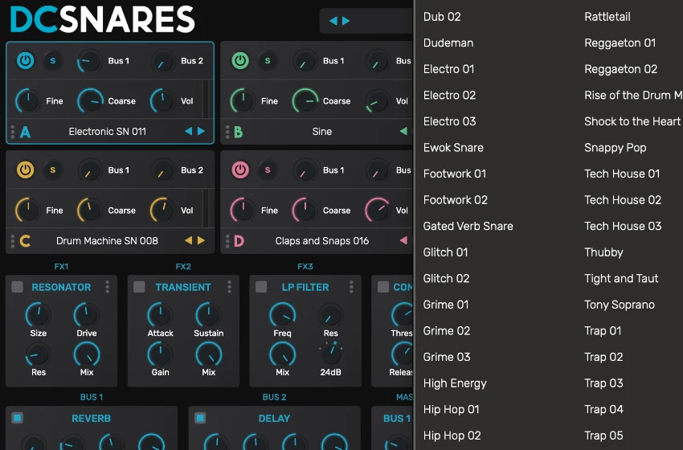Screen dimensions: 683x450
Task: Select preset Tight and Taut
Action: pos(621,278)
